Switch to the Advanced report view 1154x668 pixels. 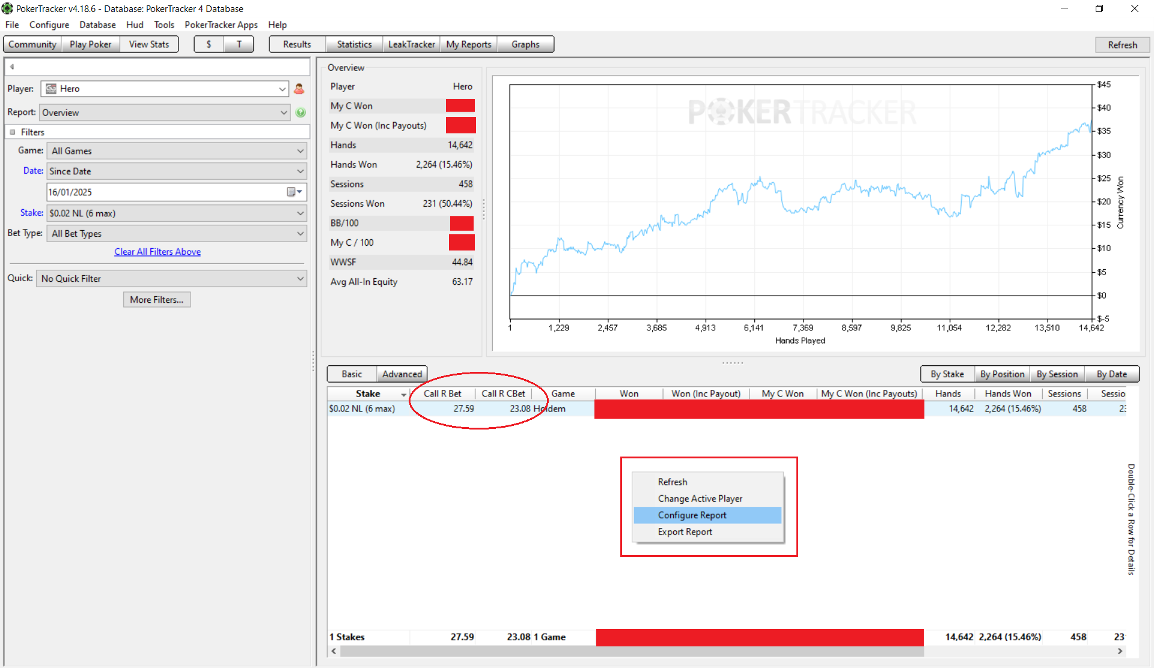point(402,374)
